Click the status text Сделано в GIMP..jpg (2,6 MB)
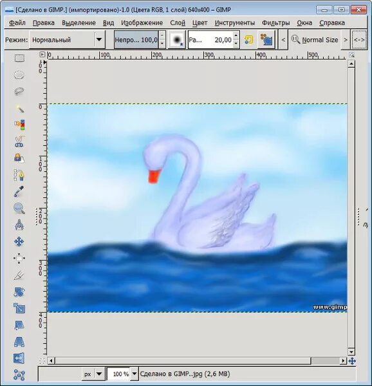 point(185,374)
